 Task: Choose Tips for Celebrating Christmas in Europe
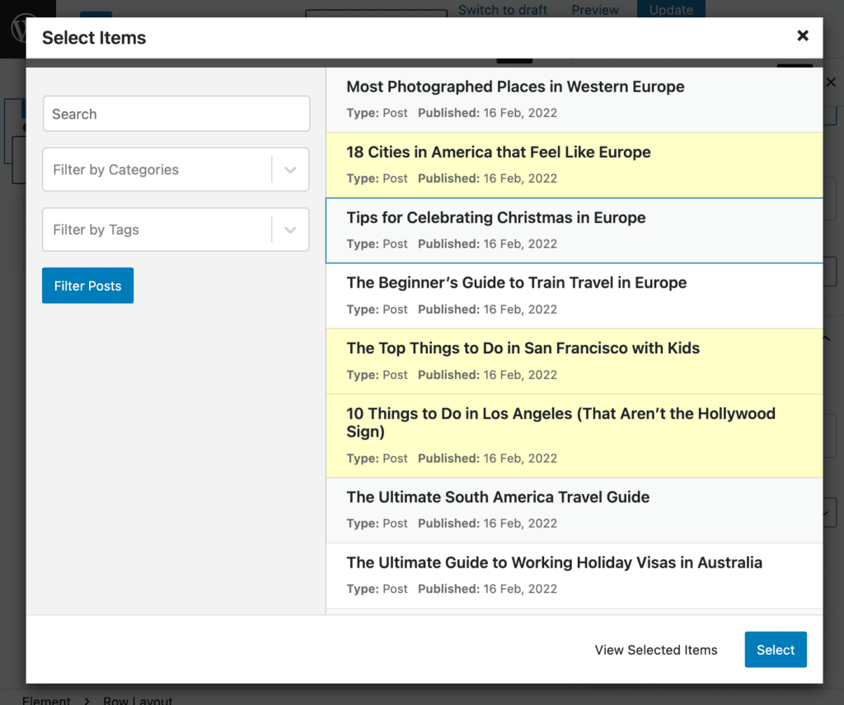(574, 230)
